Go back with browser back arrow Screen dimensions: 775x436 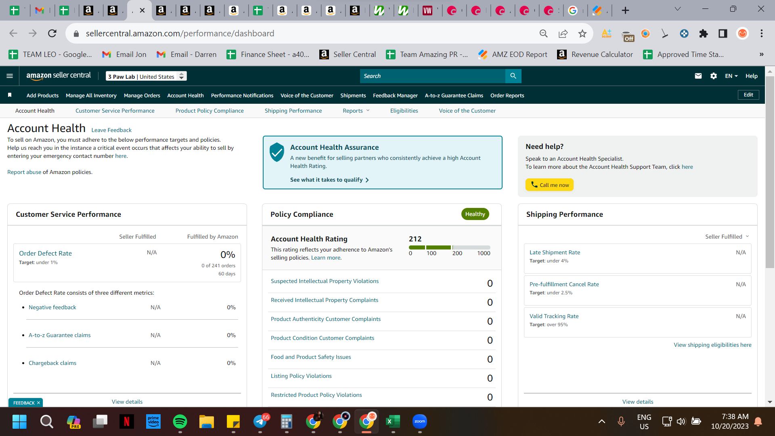tap(13, 33)
